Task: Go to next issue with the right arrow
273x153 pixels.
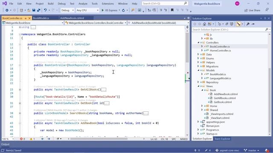Action: click(x=49, y=139)
